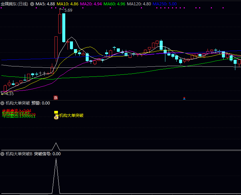Click the MA120 average label
Viewport: 241px width, 195px height.
[139, 4]
